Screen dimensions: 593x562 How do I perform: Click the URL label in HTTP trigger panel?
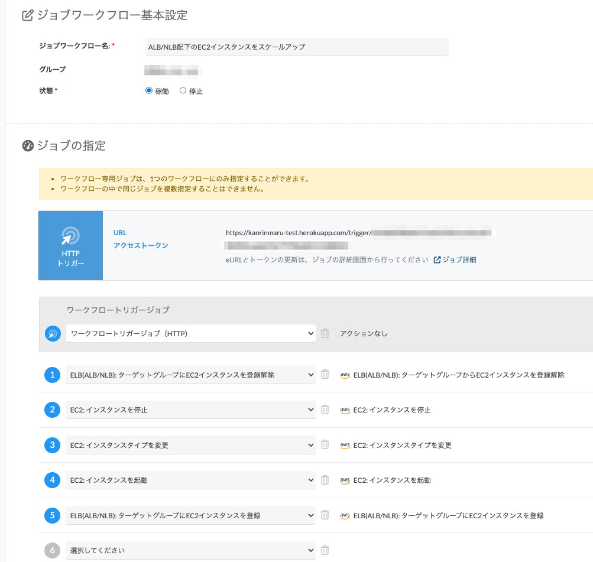[120, 233]
